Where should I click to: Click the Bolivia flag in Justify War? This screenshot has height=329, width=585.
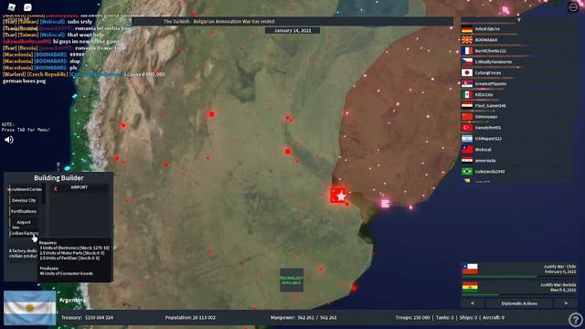pos(470,287)
